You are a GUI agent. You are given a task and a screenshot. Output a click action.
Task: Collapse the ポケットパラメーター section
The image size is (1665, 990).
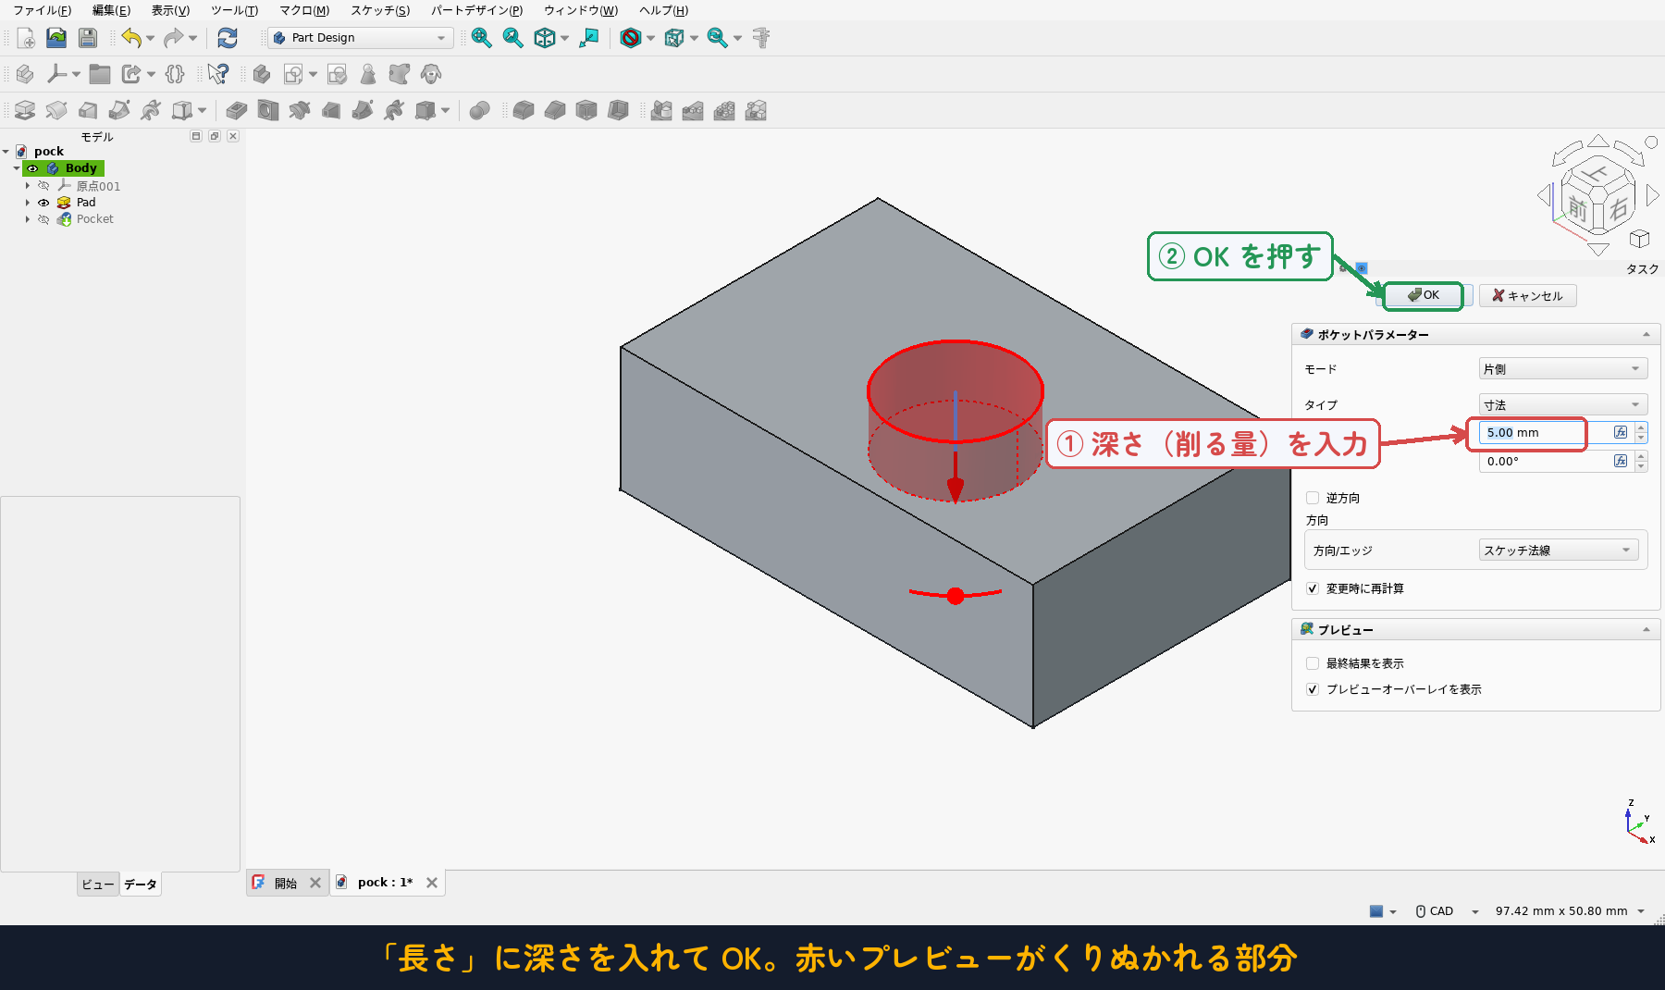tap(1646, 334)
